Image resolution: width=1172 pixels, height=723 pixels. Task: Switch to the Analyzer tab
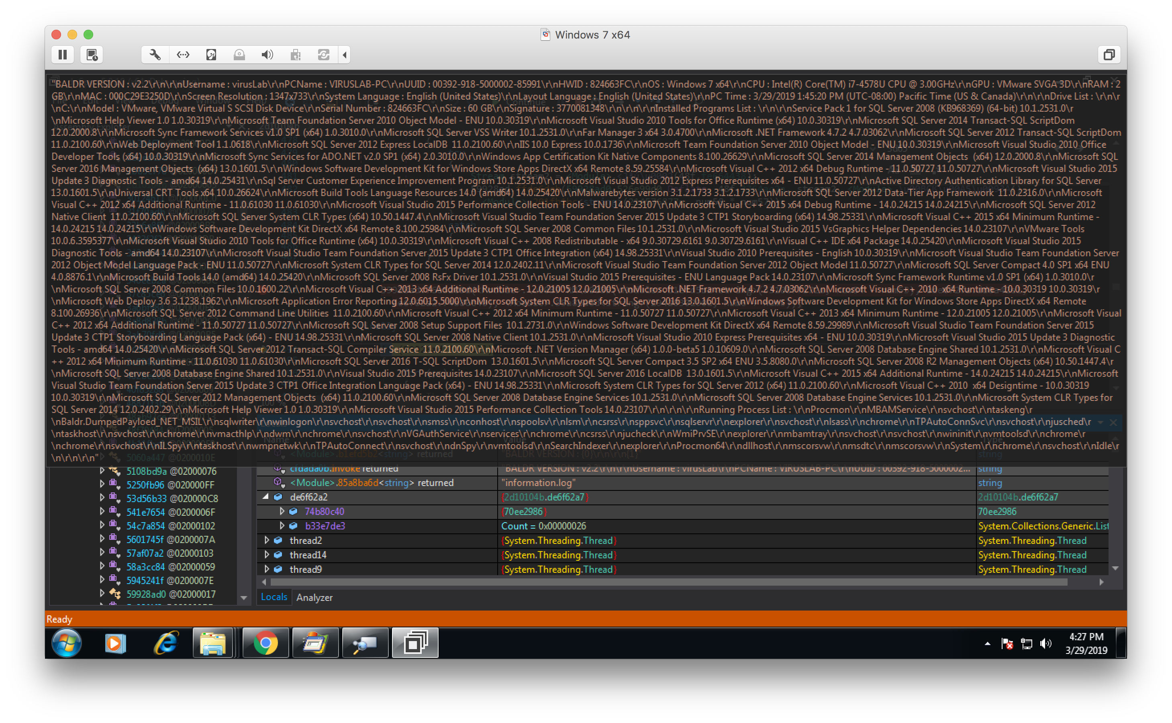coord(314,597)
